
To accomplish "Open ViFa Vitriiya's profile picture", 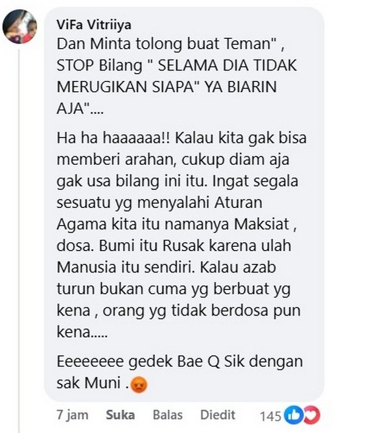I will tap(19, 27).
